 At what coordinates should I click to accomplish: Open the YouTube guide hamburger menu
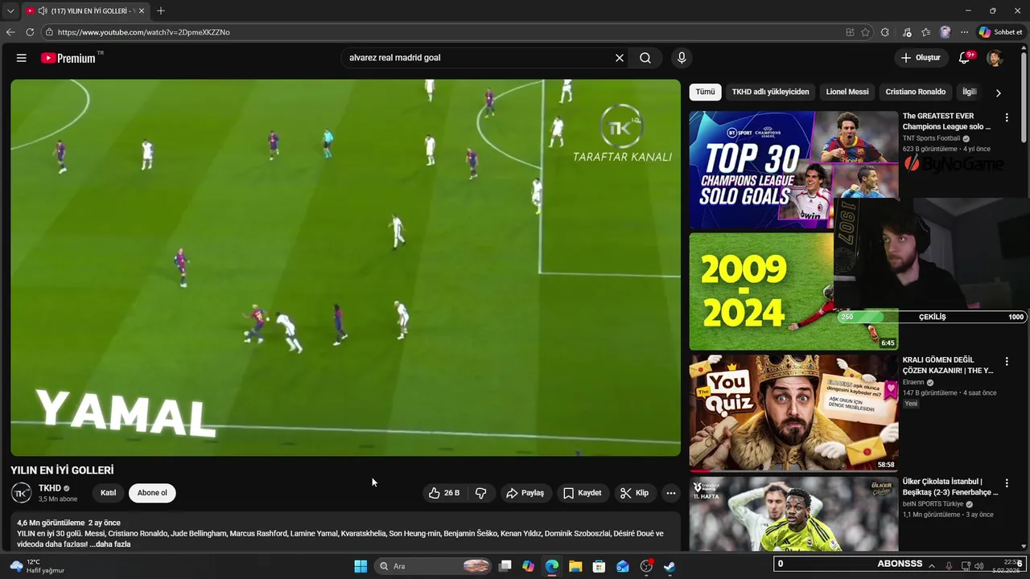[22, 58]
